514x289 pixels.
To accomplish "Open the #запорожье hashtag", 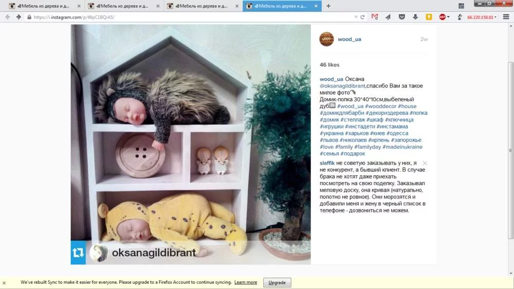I will [406, 140].
